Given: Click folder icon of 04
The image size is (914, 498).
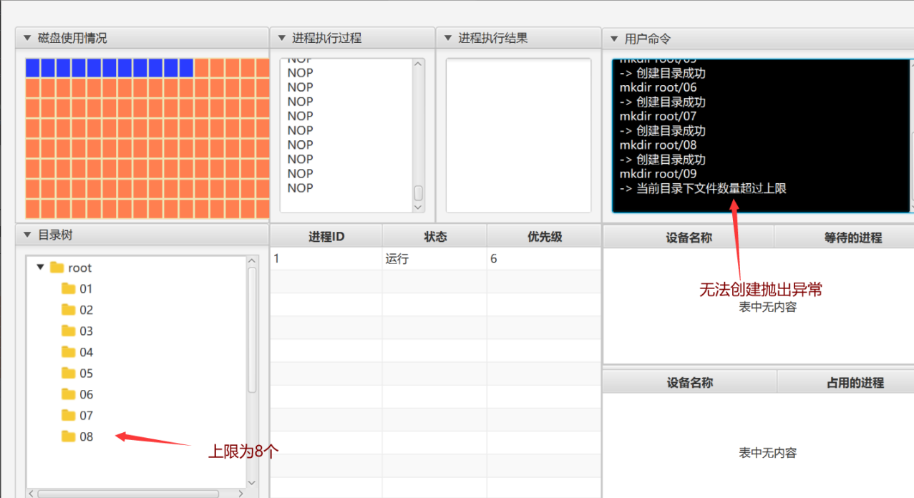Looking at the screenshot, I should coord(69,352).
